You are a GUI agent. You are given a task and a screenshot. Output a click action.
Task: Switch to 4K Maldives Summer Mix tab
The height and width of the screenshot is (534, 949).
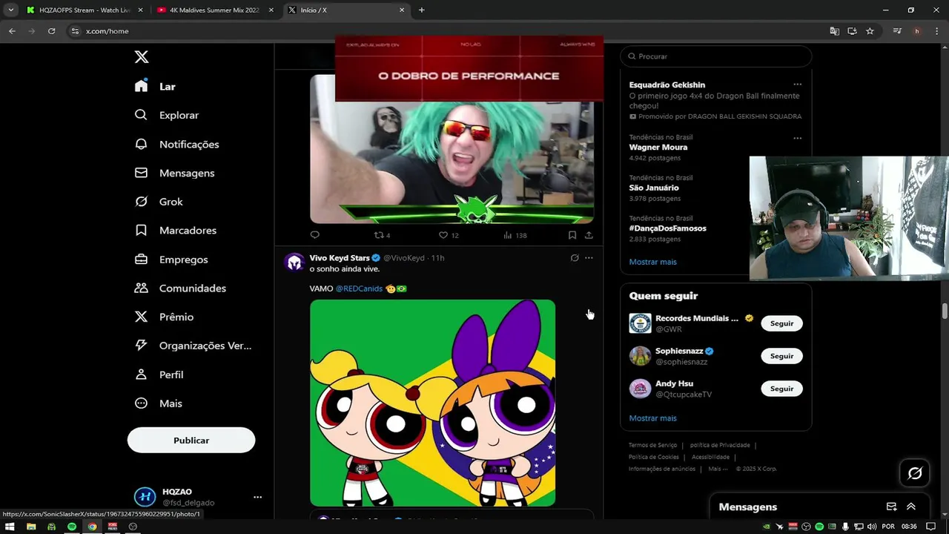click(x=216, y=10)
